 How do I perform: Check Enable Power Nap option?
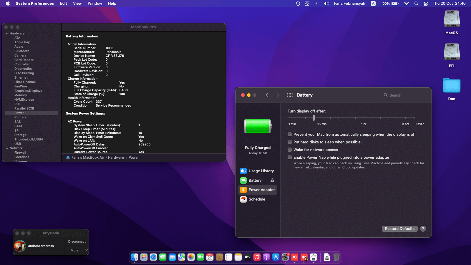[290, 157]
